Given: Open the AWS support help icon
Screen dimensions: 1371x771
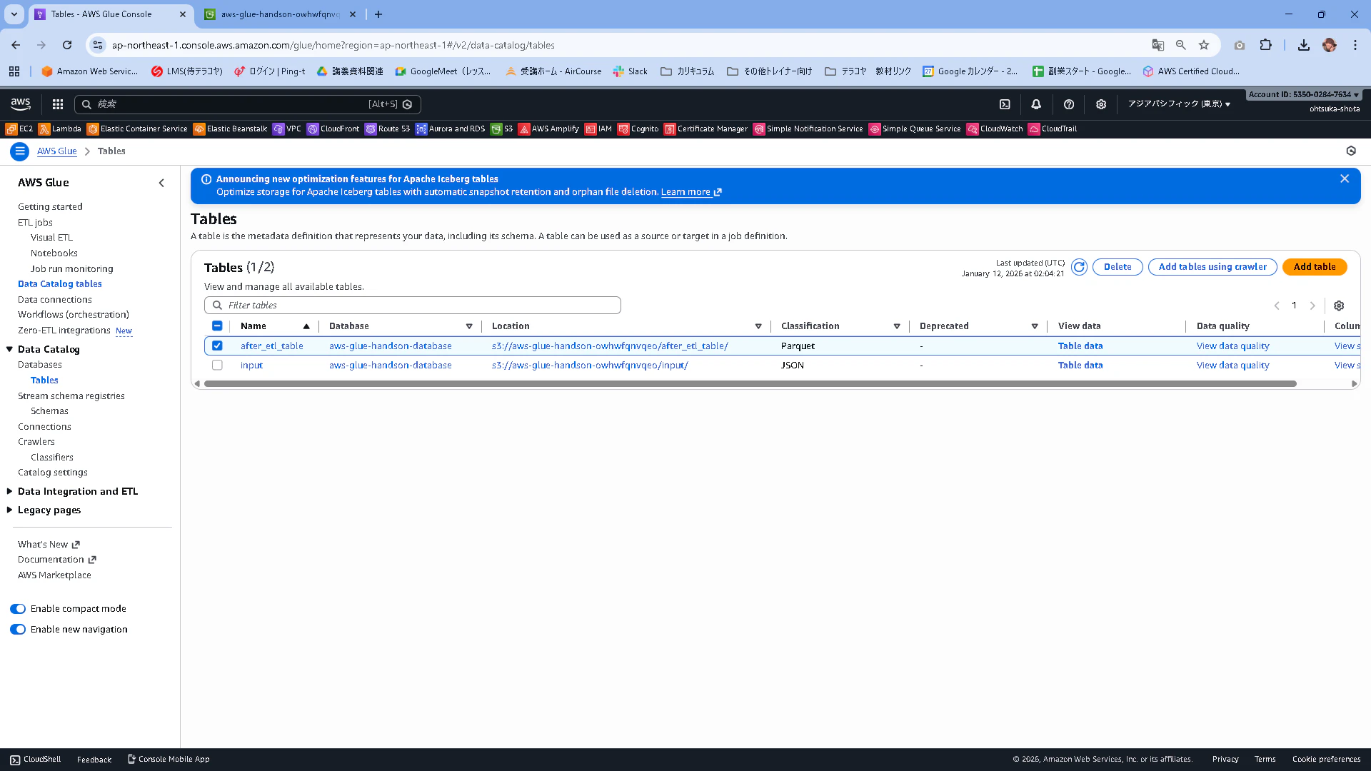Looking at the screenshot, I should (x=1069, y=104).
